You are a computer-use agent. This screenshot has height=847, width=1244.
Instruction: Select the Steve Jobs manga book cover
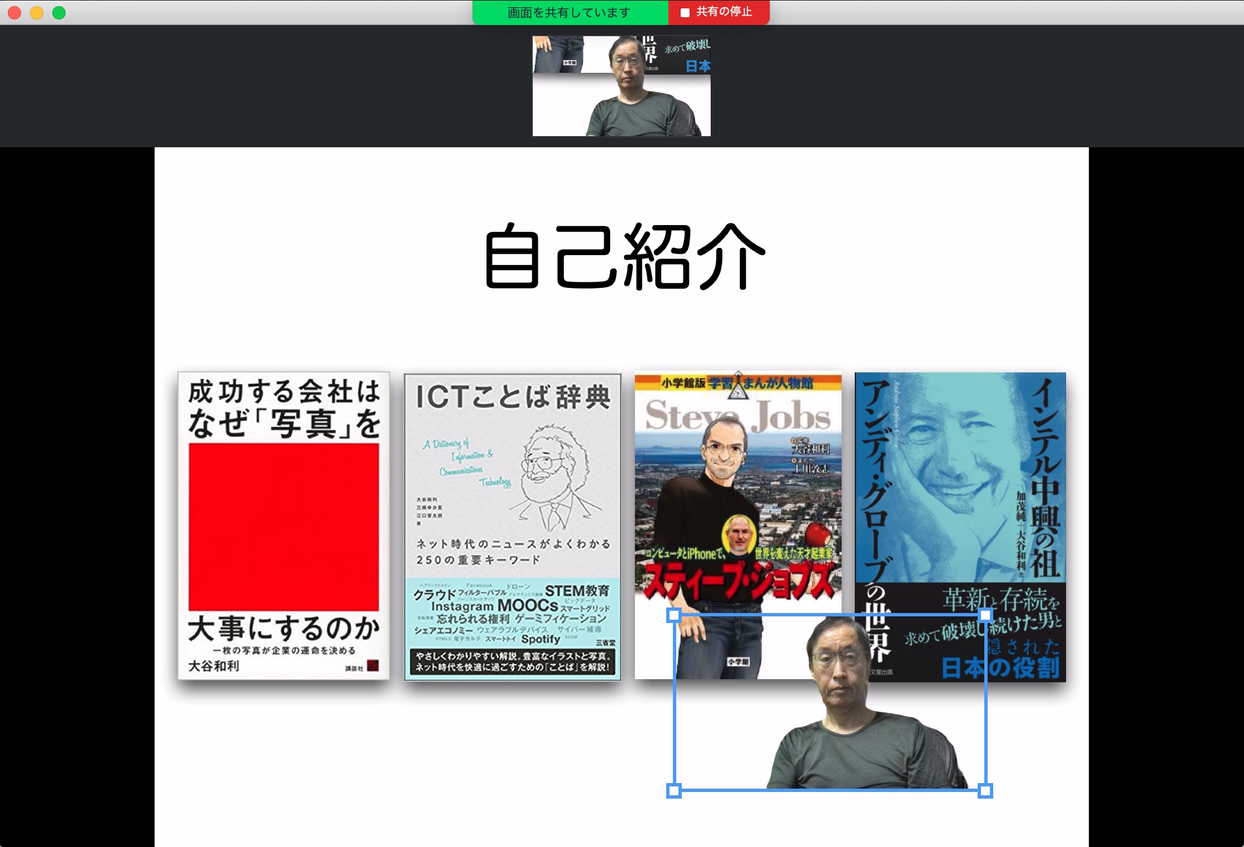[x=738, y=525]
